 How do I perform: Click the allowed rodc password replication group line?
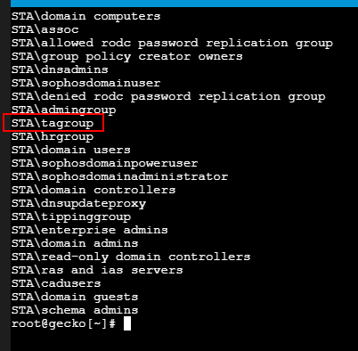coord(172,44)
